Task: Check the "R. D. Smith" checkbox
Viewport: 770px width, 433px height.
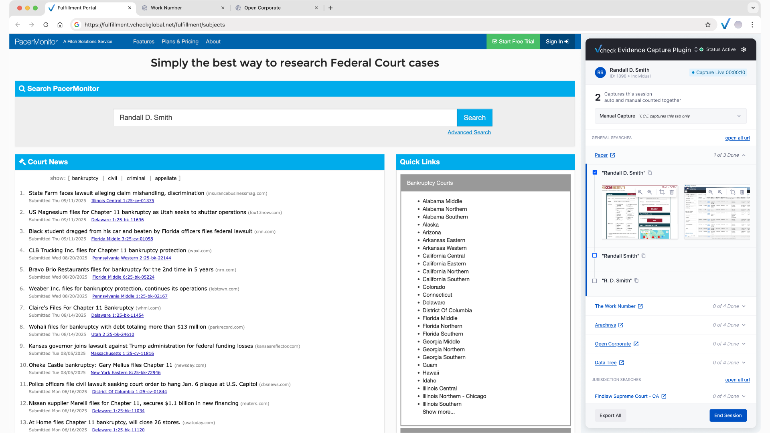Action: click(595, 281)
